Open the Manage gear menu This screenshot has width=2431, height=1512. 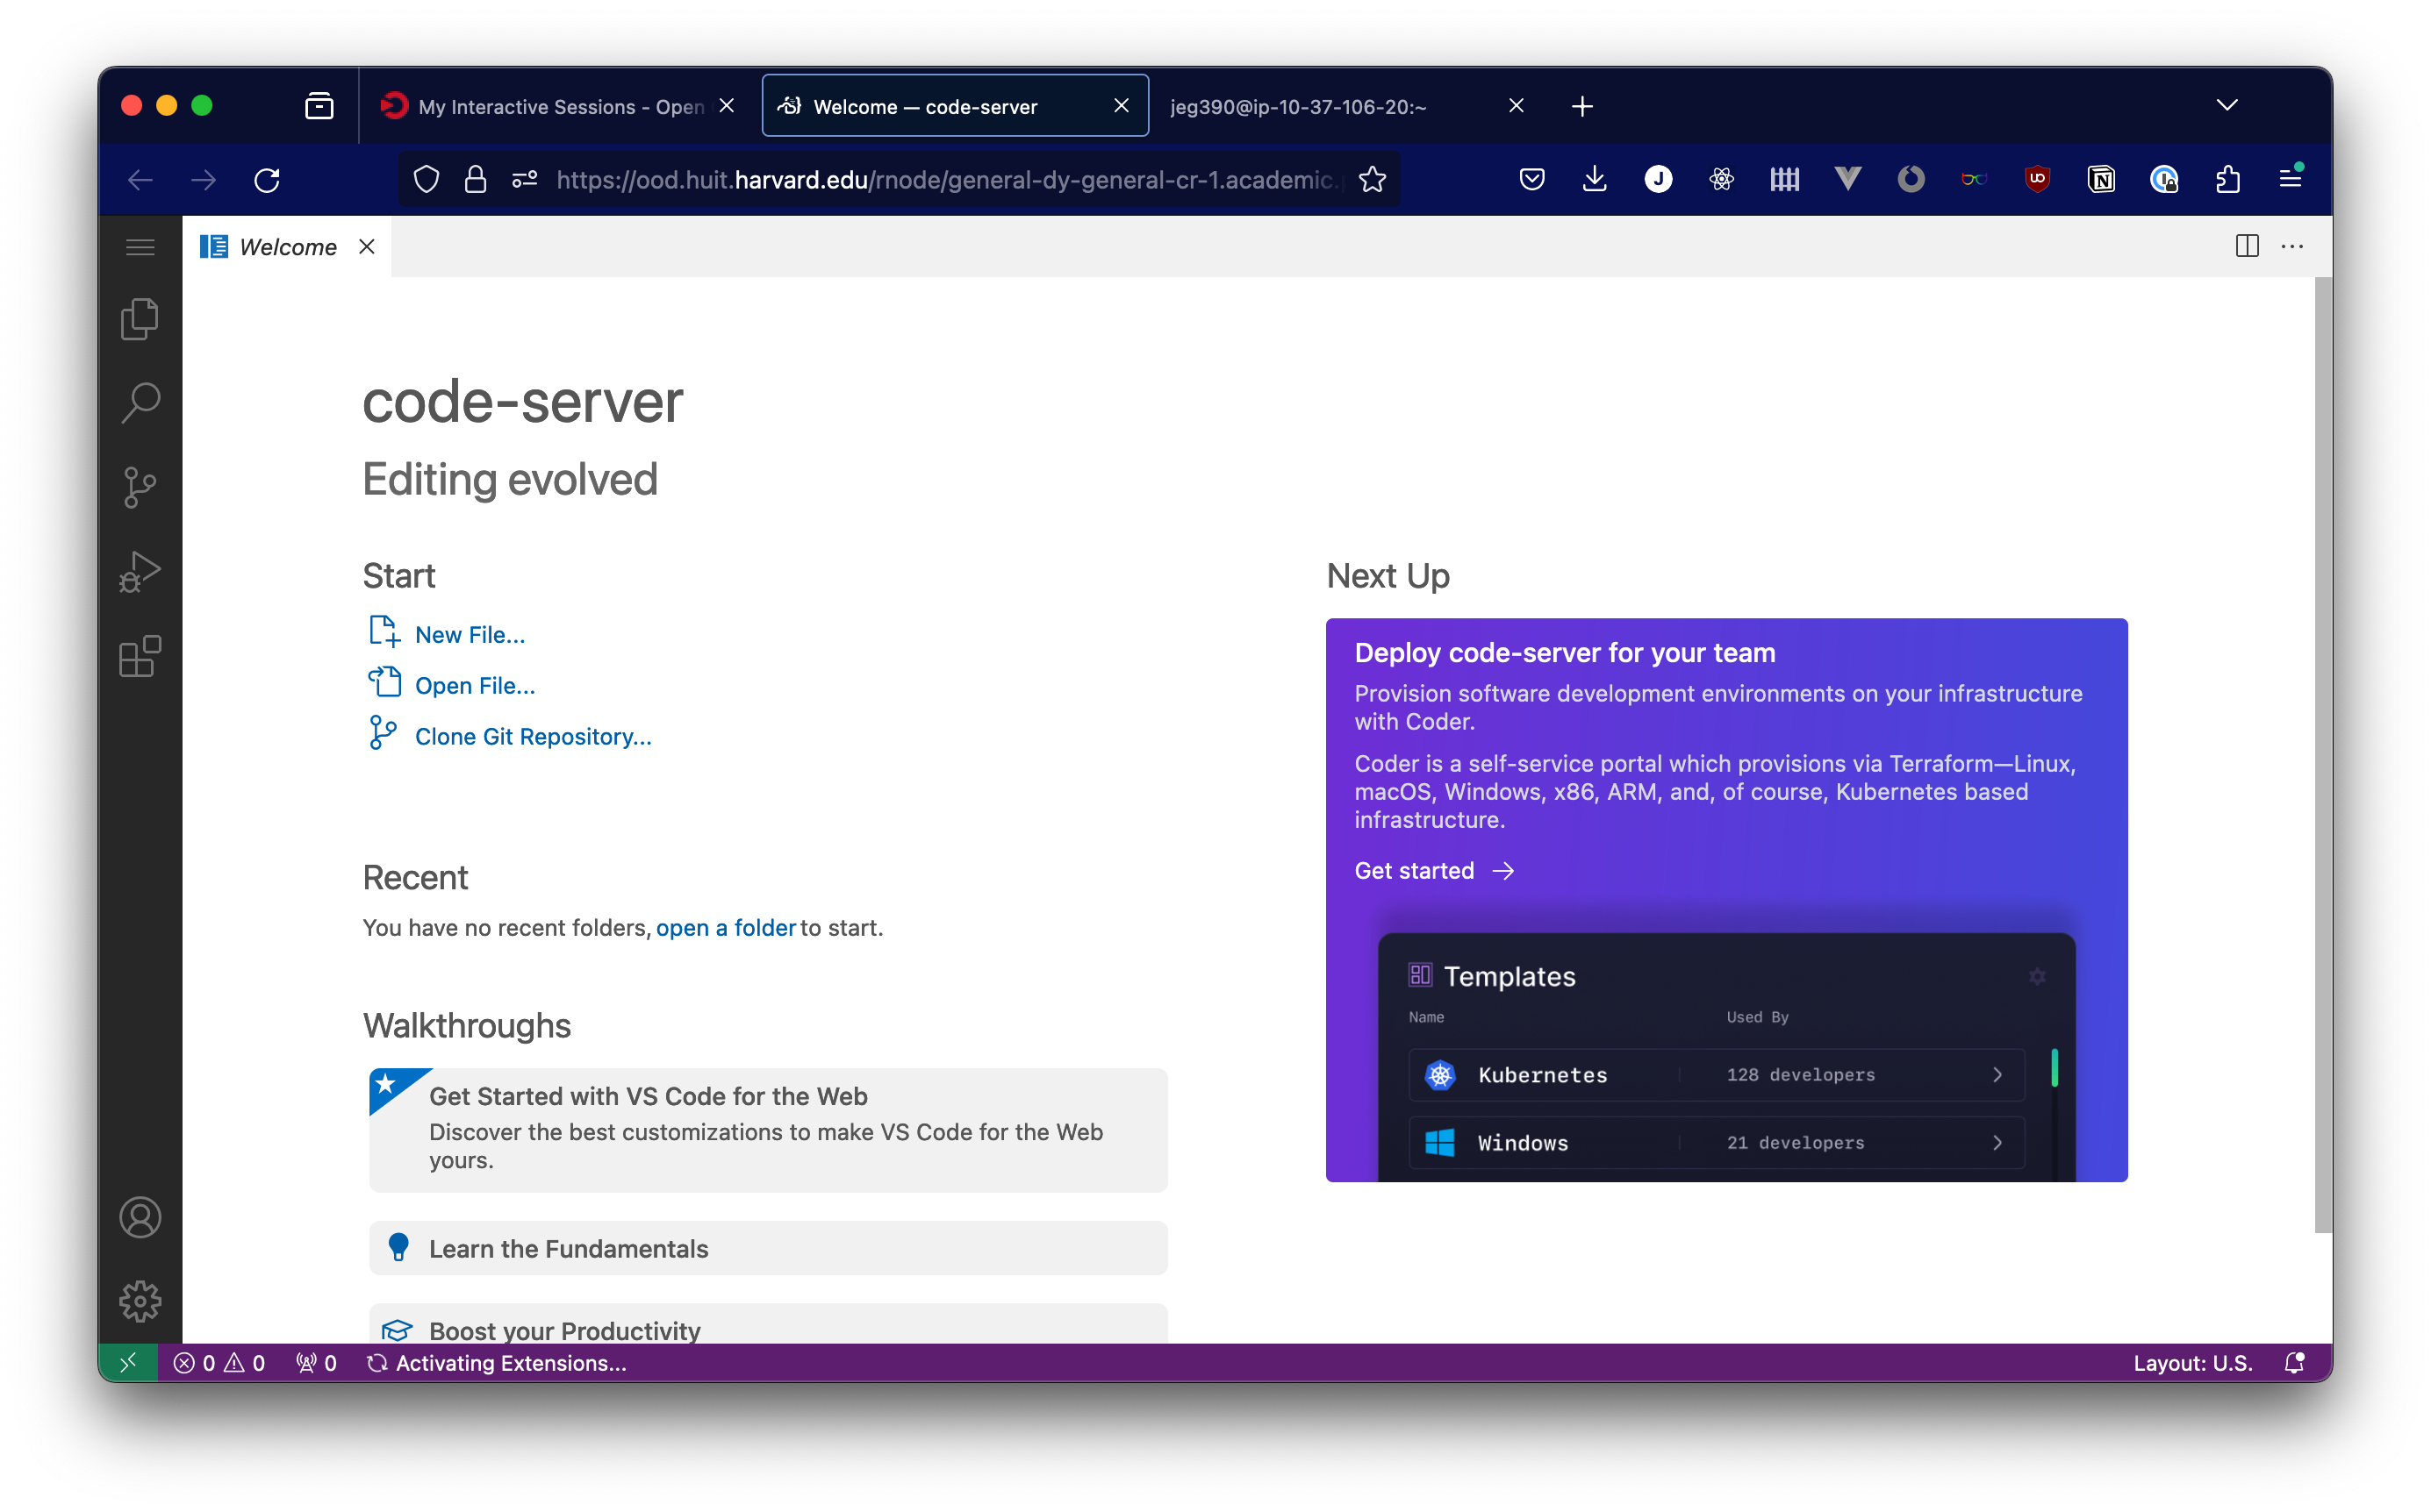[x=140, y=1301]
